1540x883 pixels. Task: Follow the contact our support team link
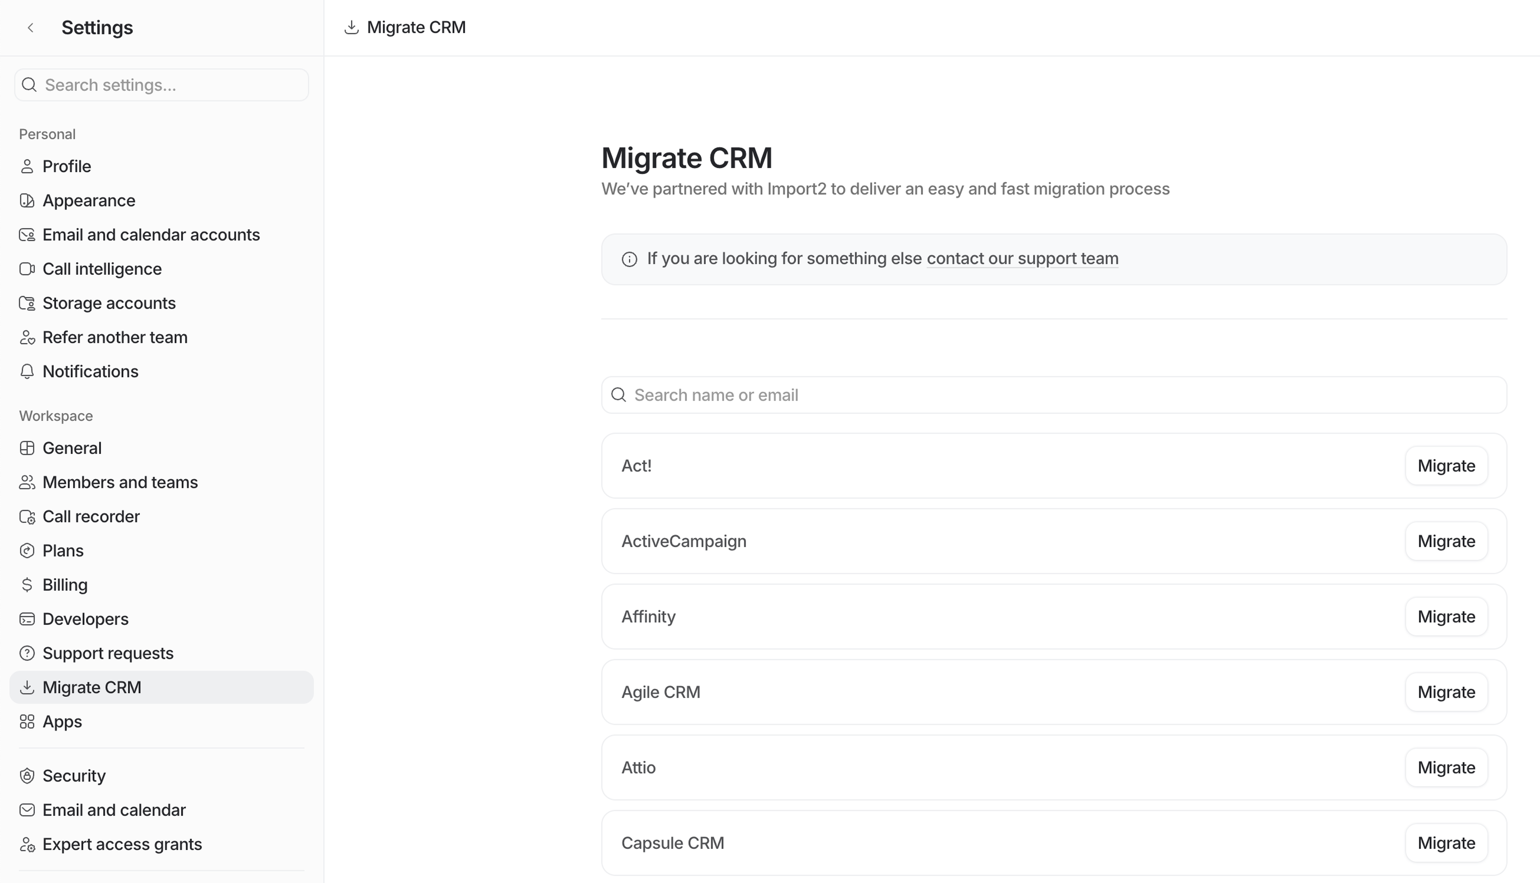(1022, 258)
